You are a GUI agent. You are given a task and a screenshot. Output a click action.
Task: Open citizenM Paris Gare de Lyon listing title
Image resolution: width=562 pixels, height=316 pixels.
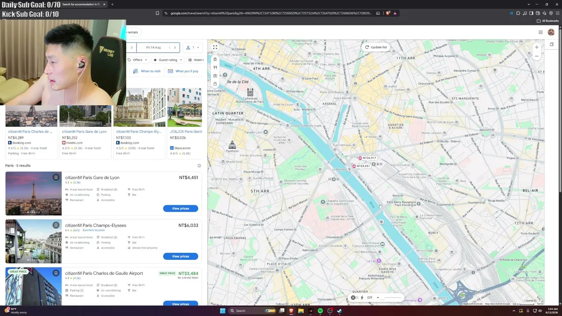pos(92,178)
